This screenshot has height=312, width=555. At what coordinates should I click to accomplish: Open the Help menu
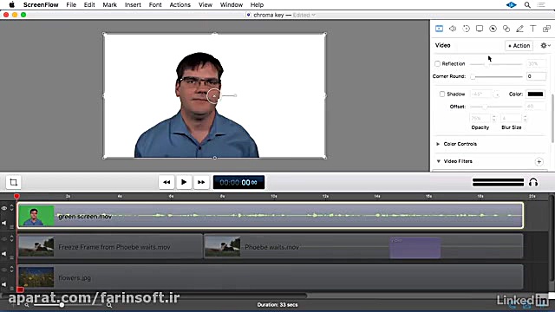click(257, 5)
